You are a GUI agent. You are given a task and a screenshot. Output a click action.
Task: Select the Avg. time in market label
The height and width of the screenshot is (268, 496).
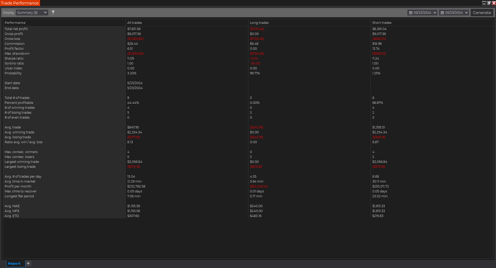pyautogui.click(x=20, y=182)
